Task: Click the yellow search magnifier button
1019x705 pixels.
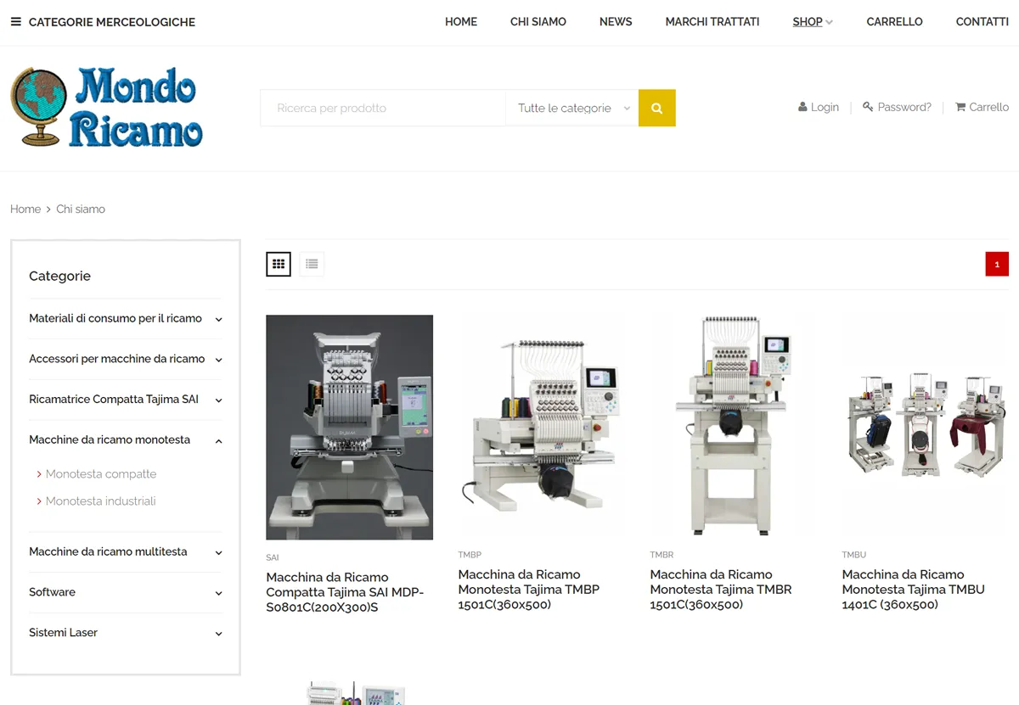Action: tap(656, 108)
